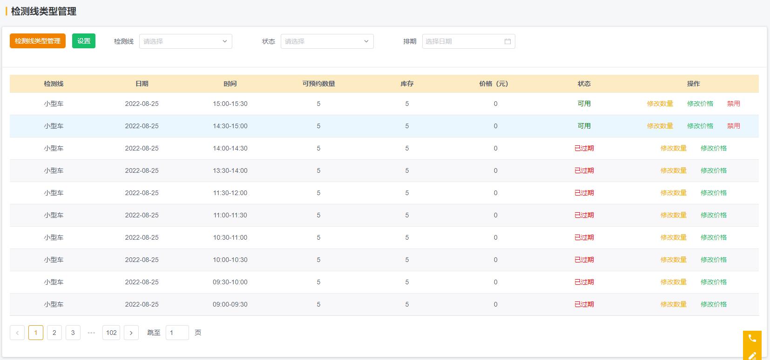The height and width of the screenshot is (360, 770).
Task: Click the time cell 13:30-14:00
Action: pos(230,170)
